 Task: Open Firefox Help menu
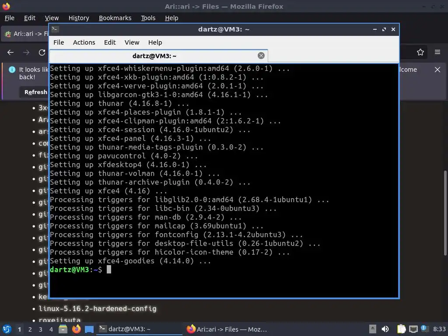click(x=171, y=18)
